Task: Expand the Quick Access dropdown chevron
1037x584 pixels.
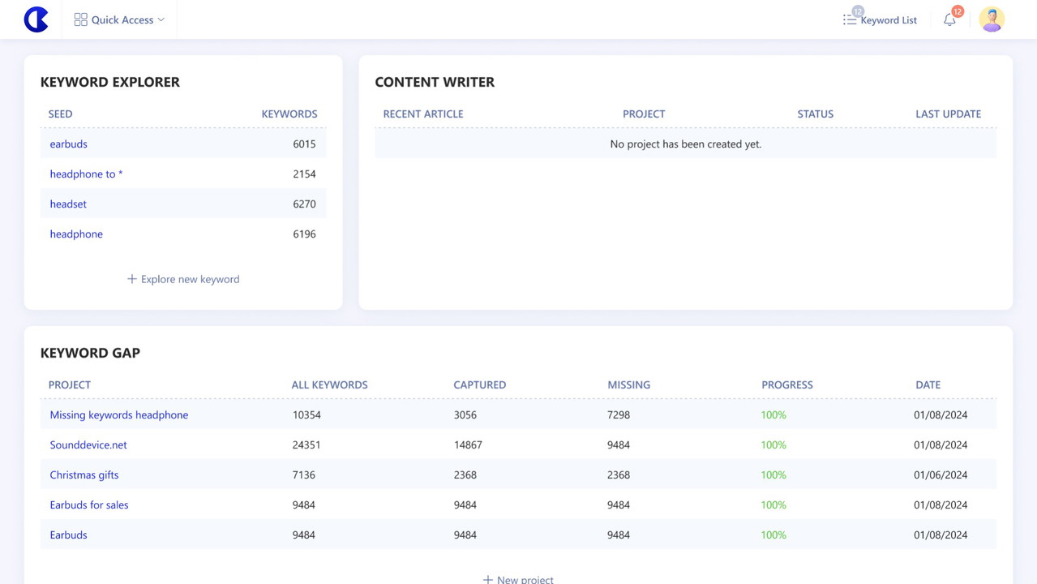Action: pyautogui.click(x=161, y=19)
